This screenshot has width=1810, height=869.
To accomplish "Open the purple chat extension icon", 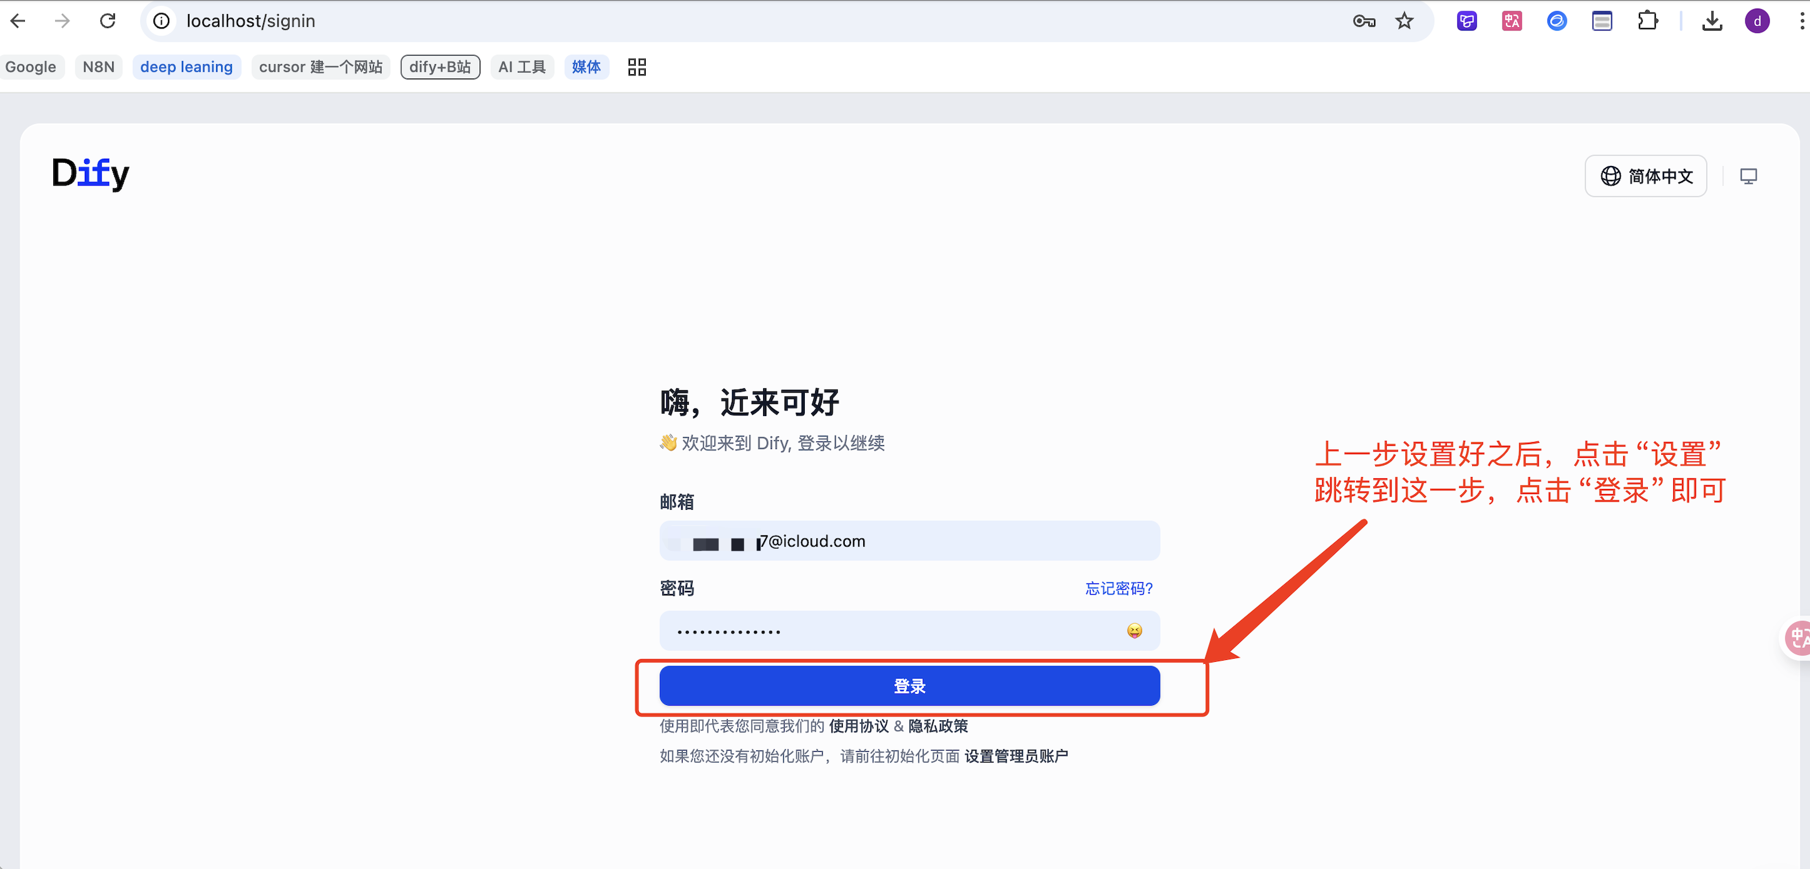I will [1467, 21].
